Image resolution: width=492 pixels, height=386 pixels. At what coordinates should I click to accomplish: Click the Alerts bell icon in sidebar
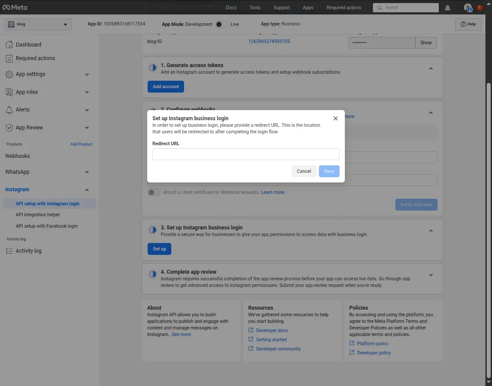click(9, 110)
